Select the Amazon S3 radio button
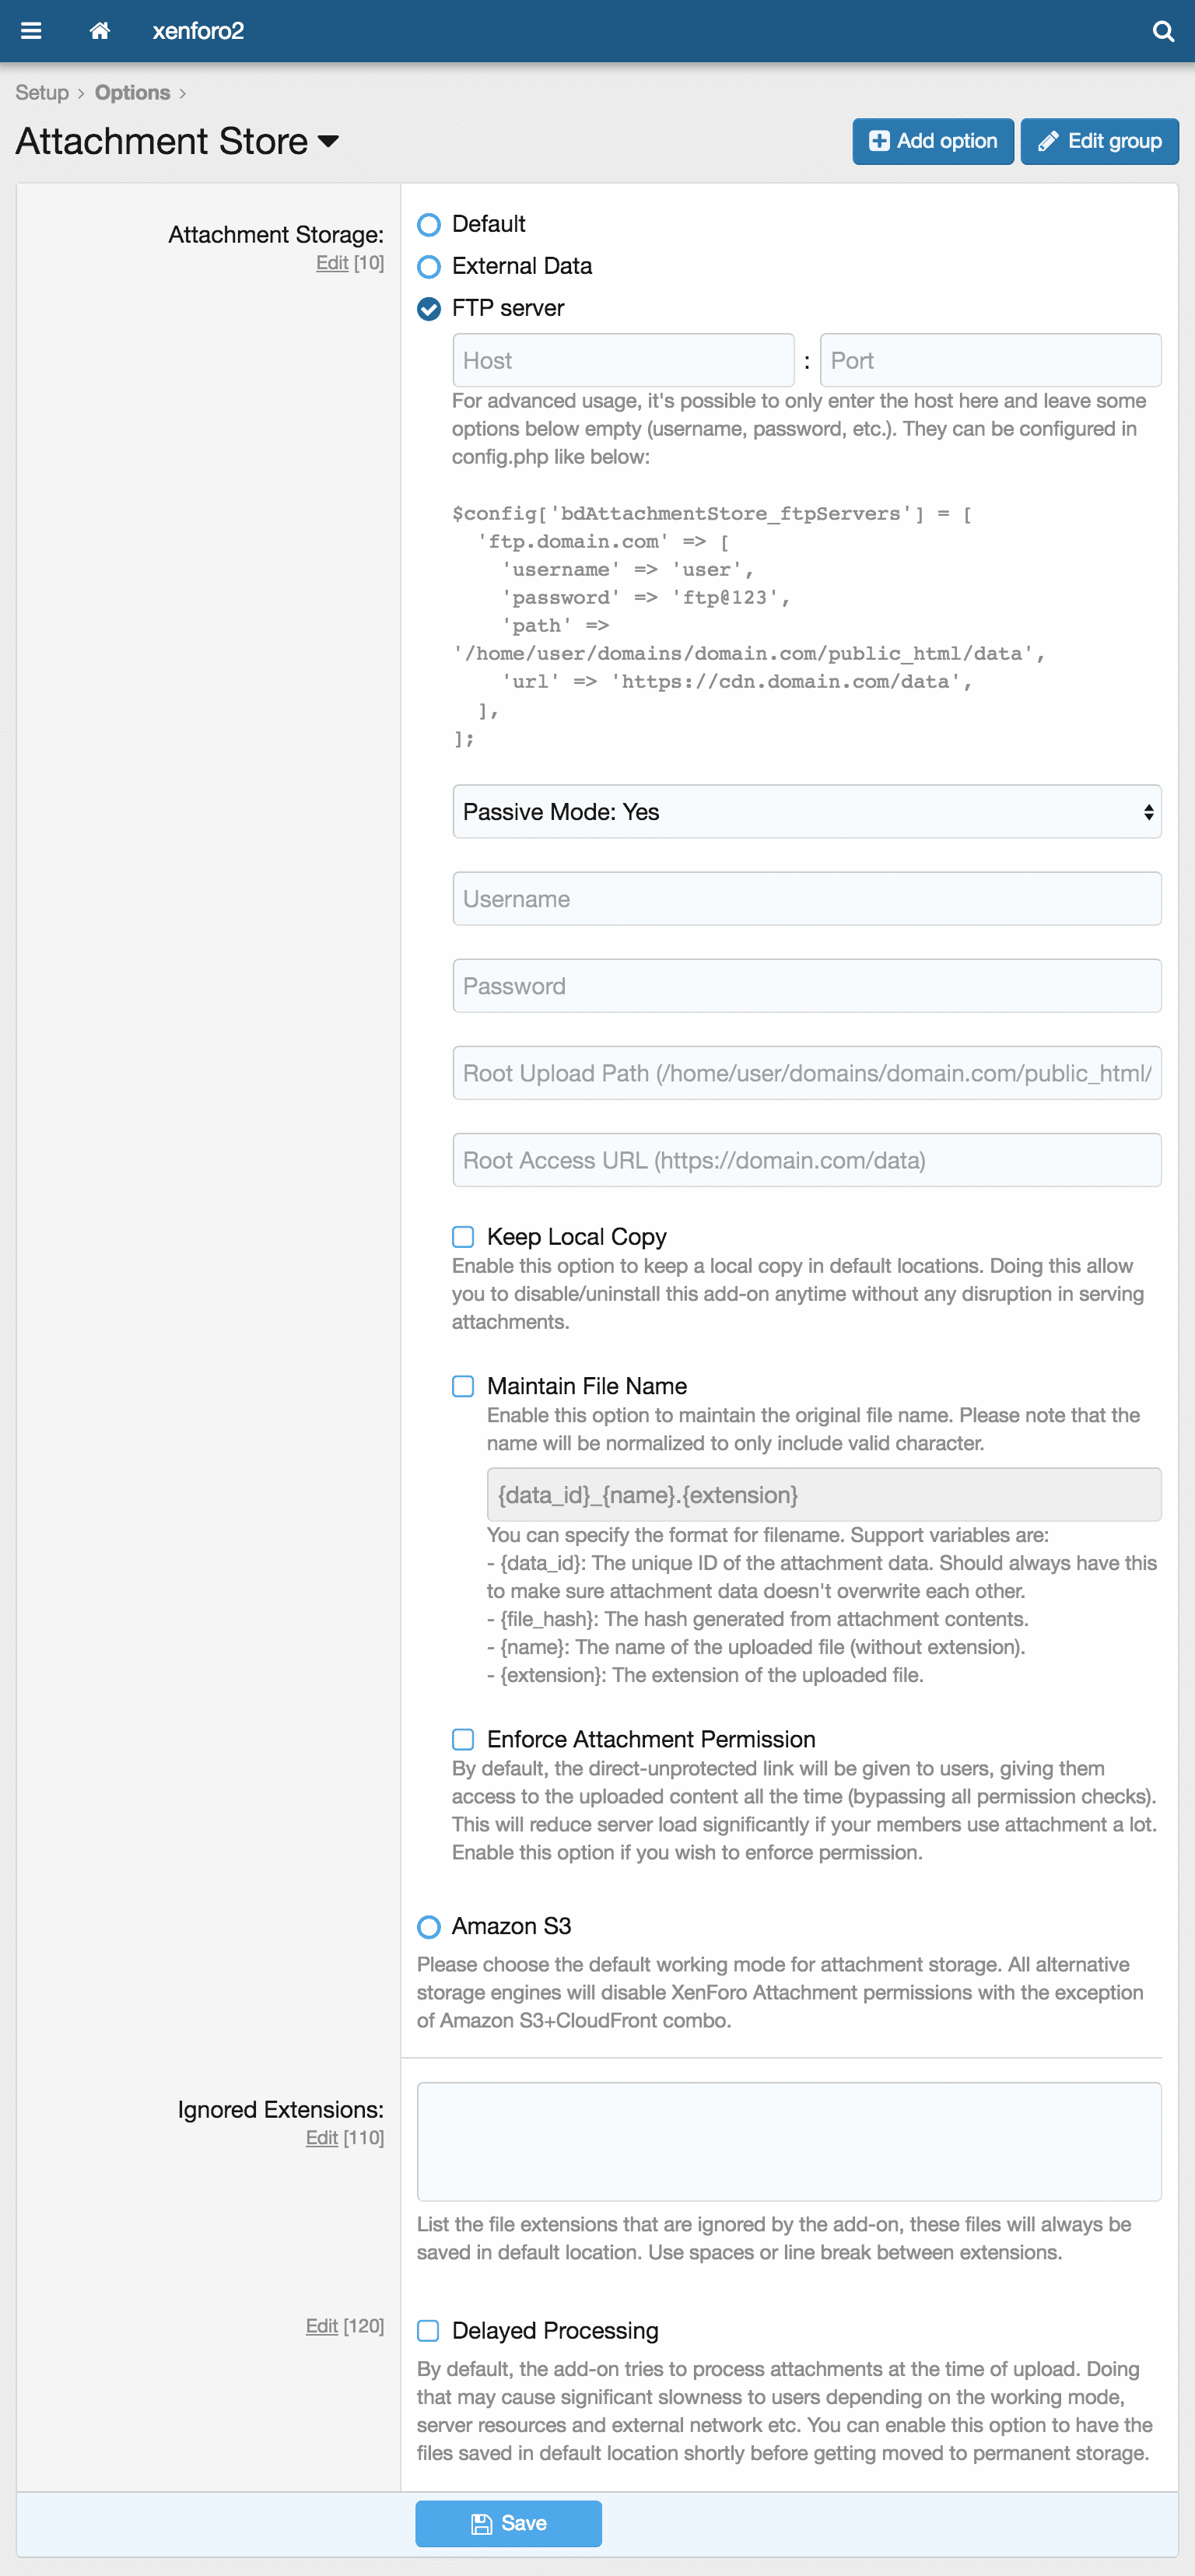This screenshot has height=2576, width=1195. [429, 1926]
